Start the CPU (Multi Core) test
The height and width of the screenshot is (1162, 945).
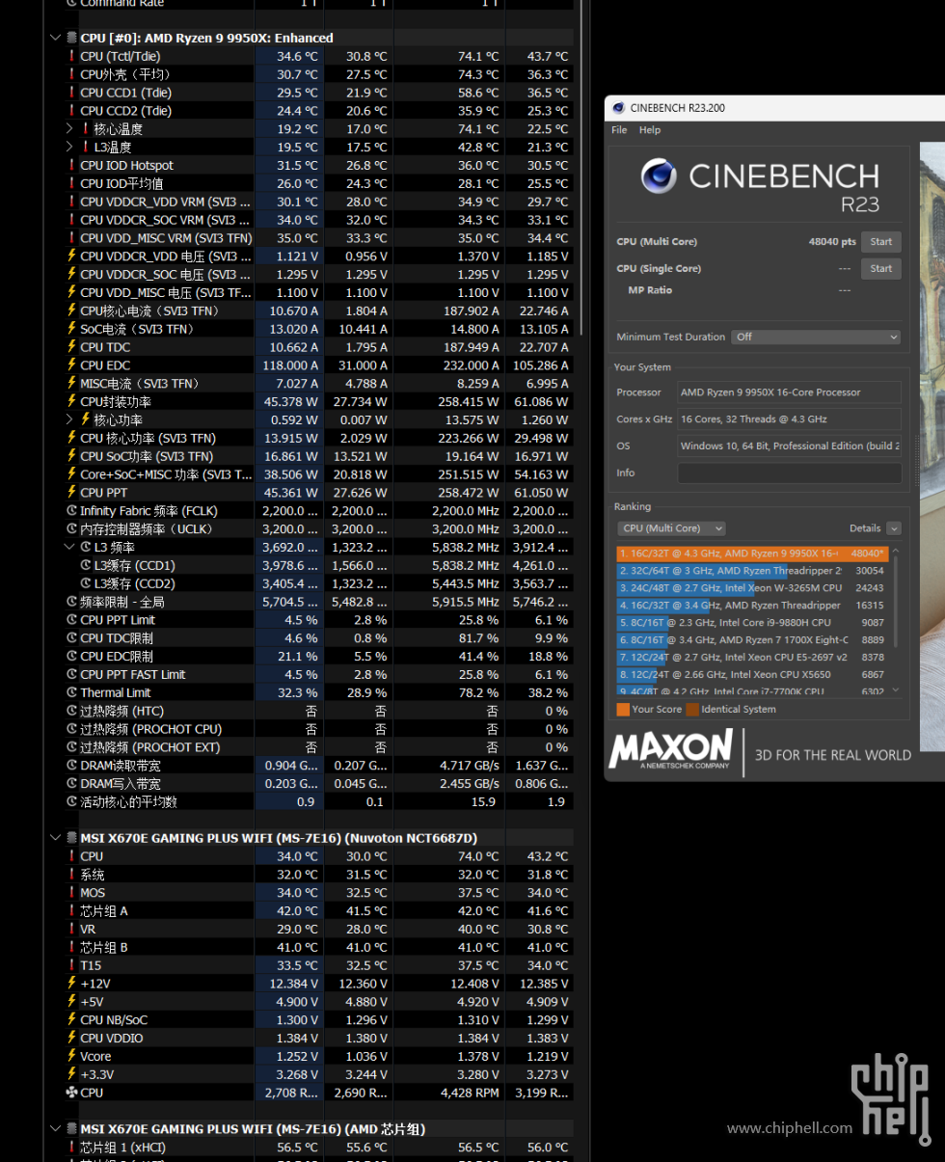880,241
